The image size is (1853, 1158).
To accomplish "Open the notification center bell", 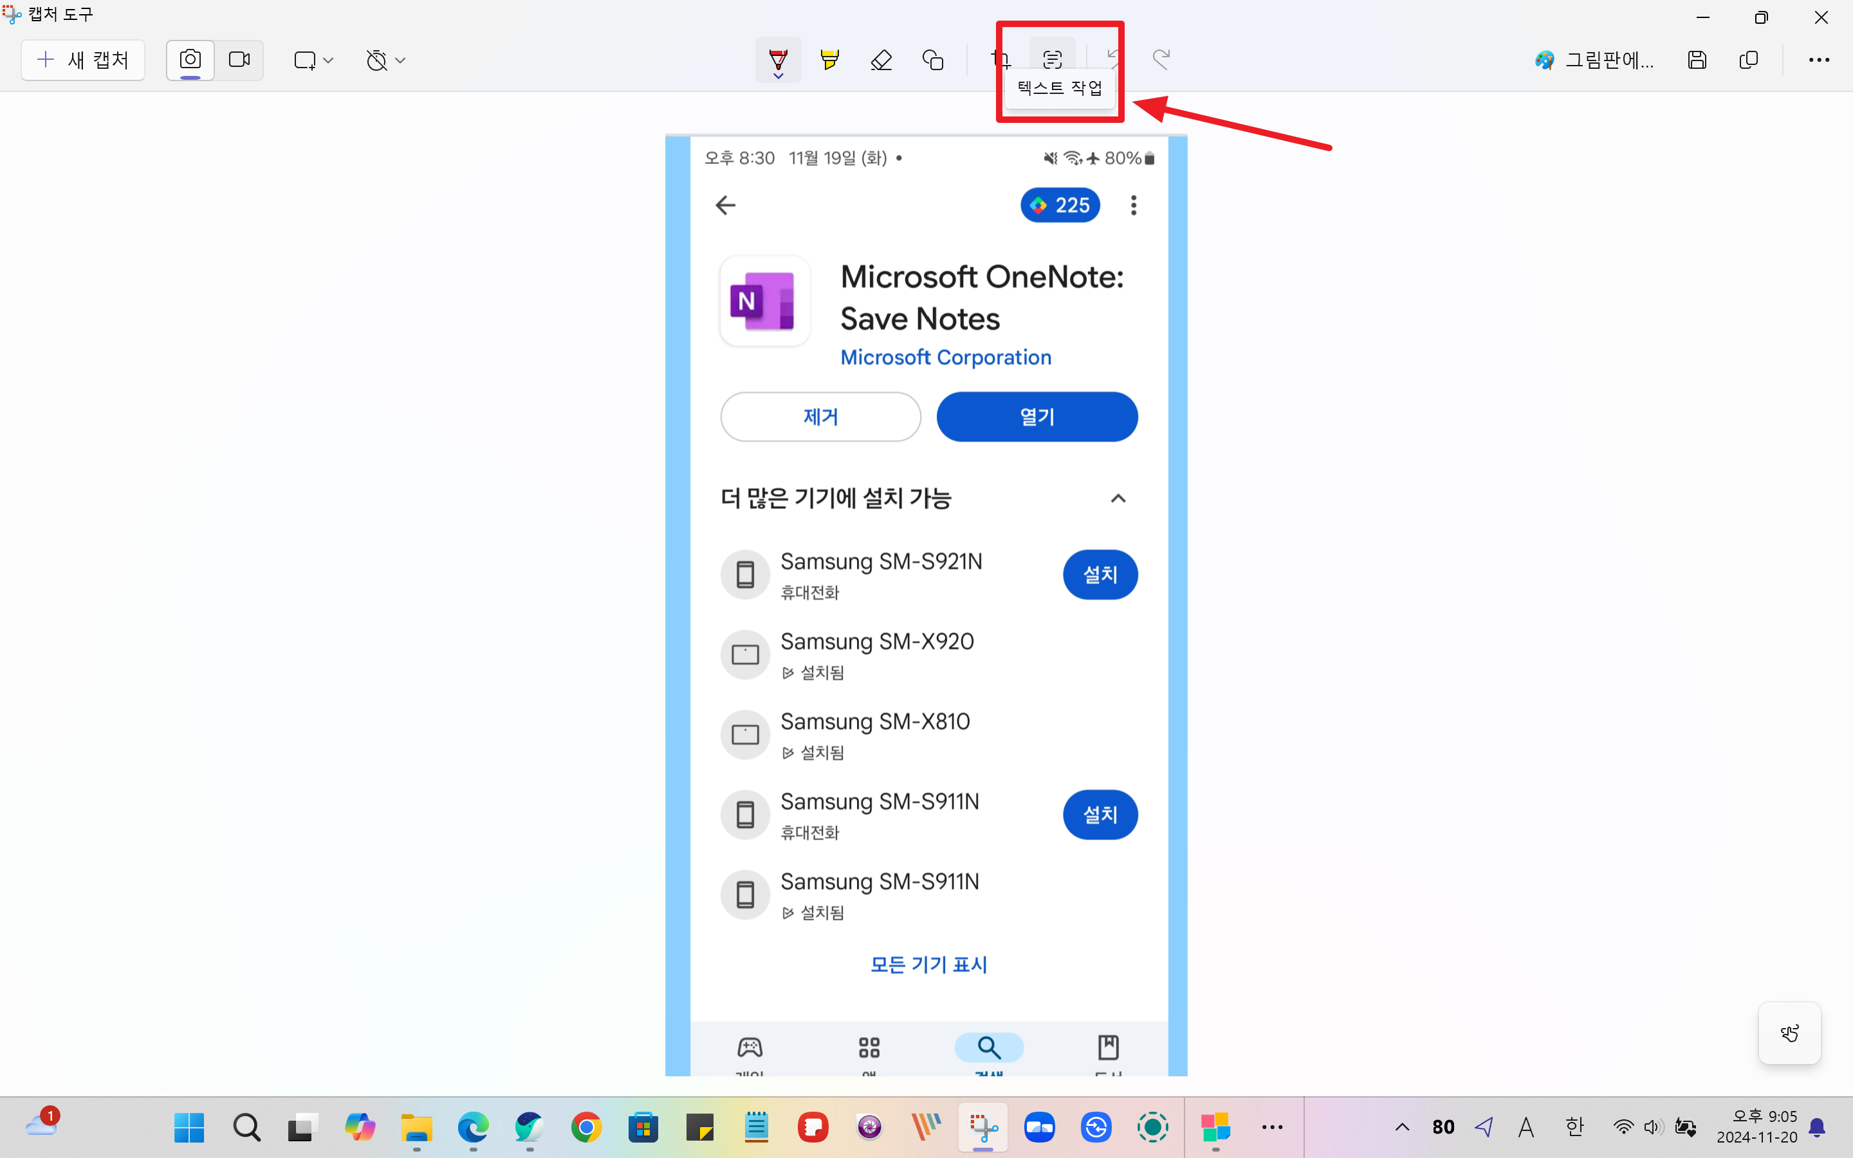I will (x=1817, y=1127).
